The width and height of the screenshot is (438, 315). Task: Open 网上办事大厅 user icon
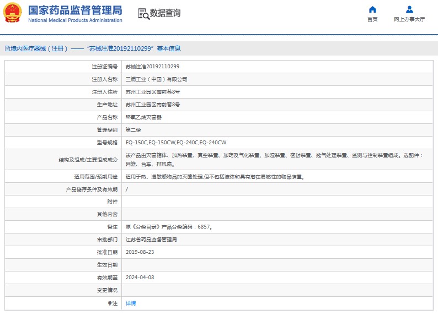coord(409,10)
